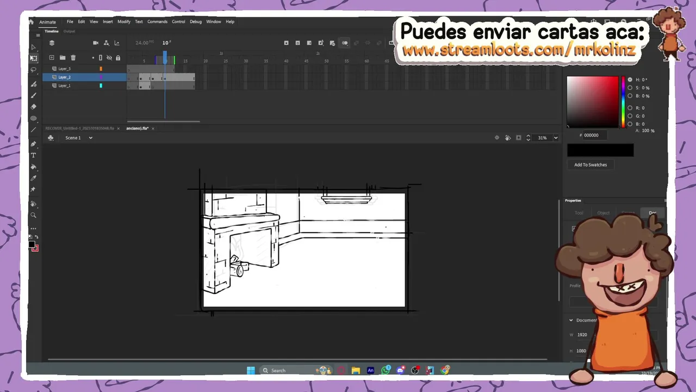
Task: Select the Eyedropper tool
Action: click(x=33, y=178)
